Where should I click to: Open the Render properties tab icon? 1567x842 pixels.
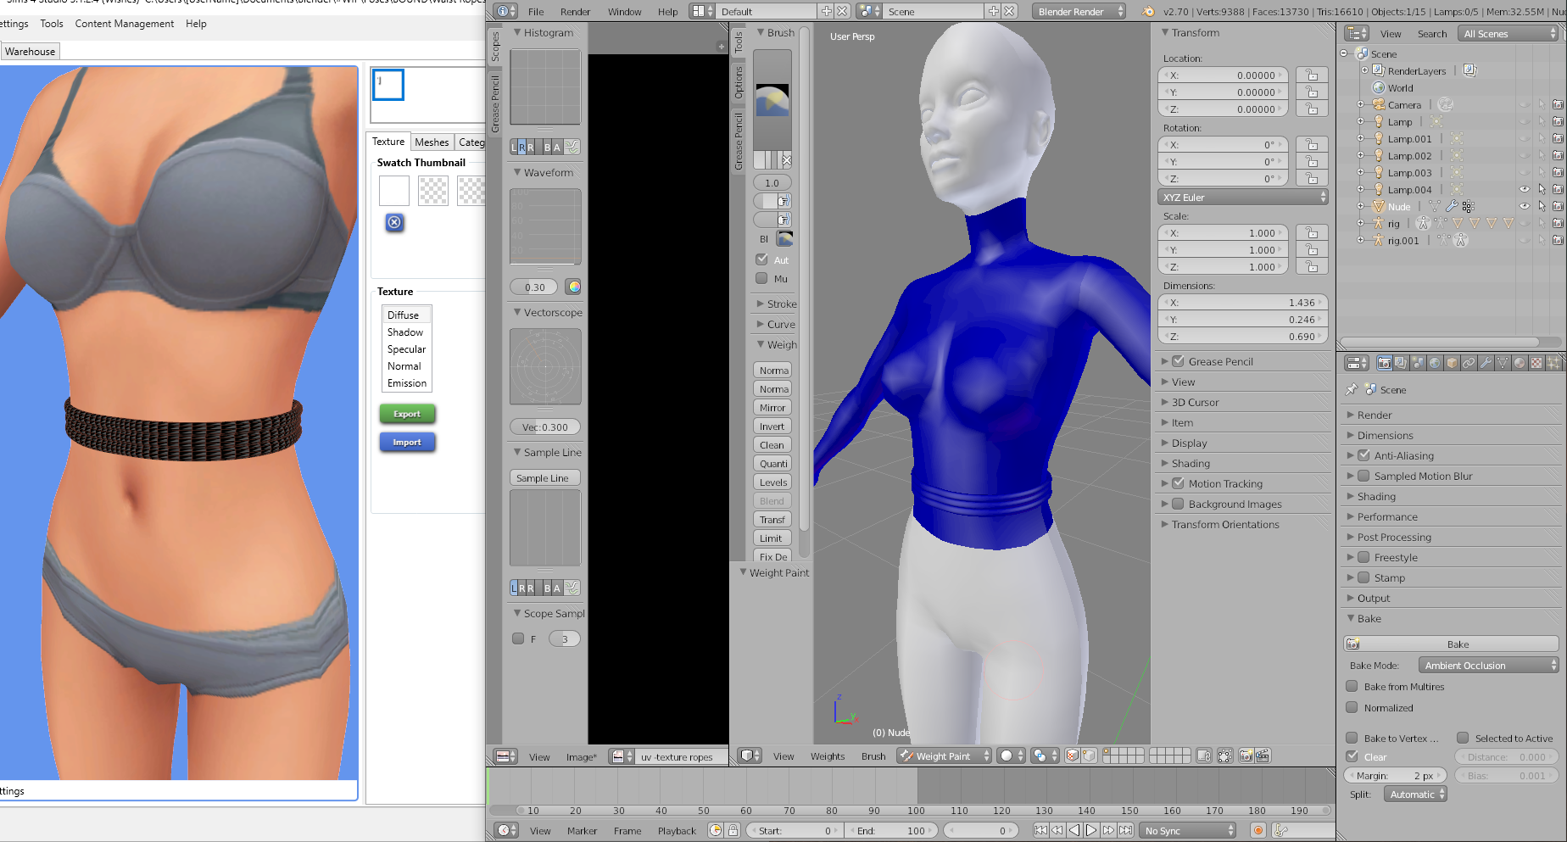pyautogui.click(x=1384, y=363)
